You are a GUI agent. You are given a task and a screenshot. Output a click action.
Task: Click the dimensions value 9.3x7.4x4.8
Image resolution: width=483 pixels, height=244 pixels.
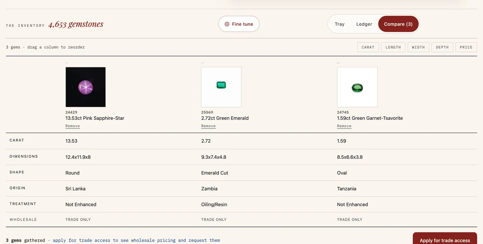(214, 157)
